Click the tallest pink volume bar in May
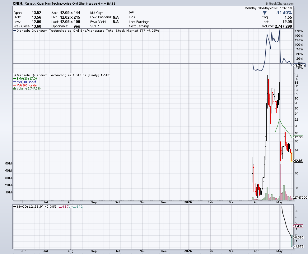This screenshot has height=254, width=308. (x=281, y=182)
